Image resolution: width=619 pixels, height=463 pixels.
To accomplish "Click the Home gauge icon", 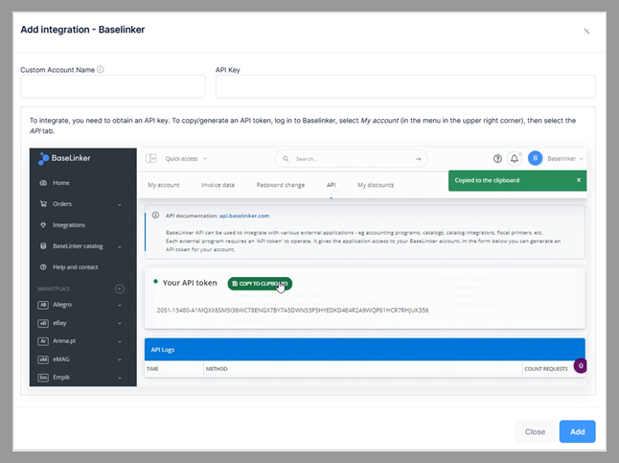I will (43, 183).
